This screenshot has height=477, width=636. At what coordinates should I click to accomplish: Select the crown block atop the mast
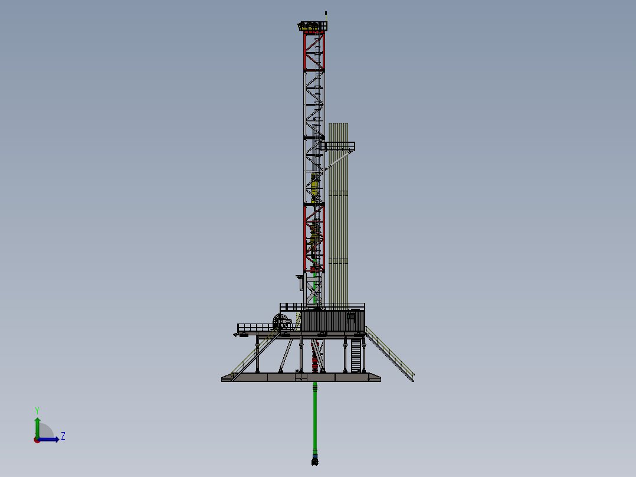point(312,27)
